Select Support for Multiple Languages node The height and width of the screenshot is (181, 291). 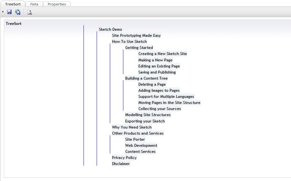pos(166,97)
